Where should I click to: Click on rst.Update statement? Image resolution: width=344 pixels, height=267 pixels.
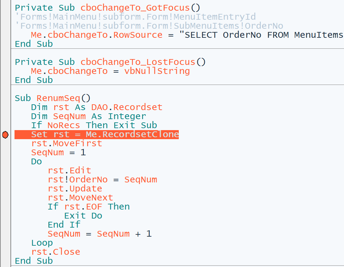point(75,189)
